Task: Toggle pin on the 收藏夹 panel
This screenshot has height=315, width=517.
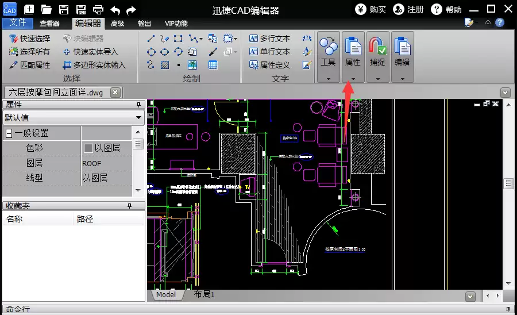Action: click(x=130, y=206)
